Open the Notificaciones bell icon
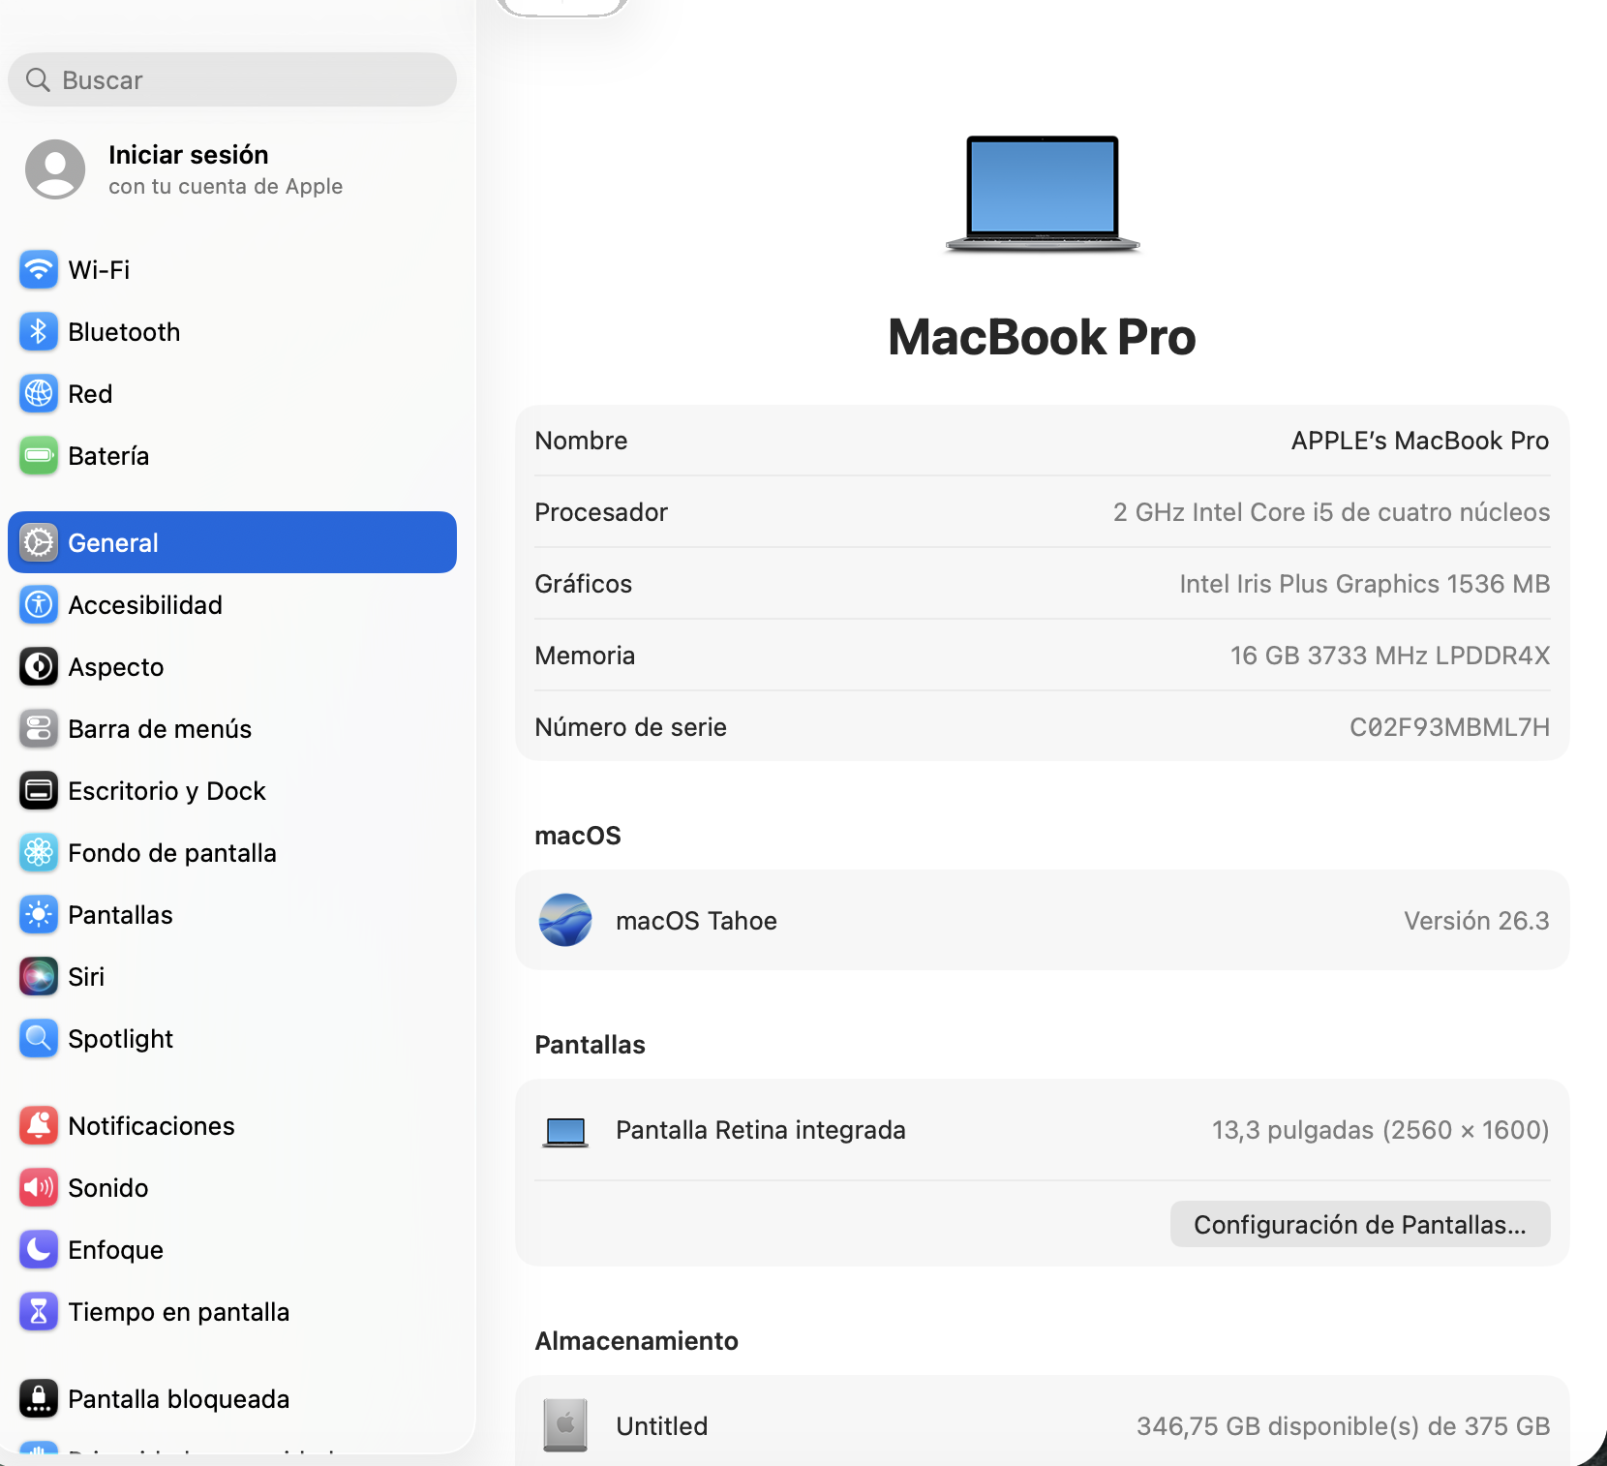The width and height of the screenshot is (1607, 1466). pos(39,1126)
